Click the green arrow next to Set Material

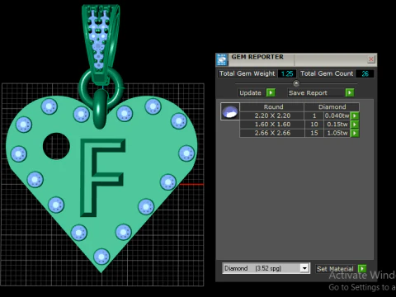coord(362,268)
